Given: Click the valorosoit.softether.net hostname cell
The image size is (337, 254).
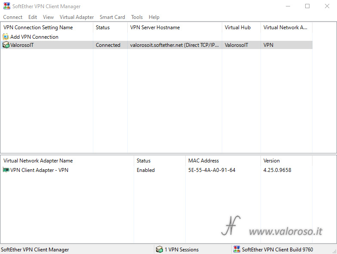Looking at the screenshot, I should (175, 45).
